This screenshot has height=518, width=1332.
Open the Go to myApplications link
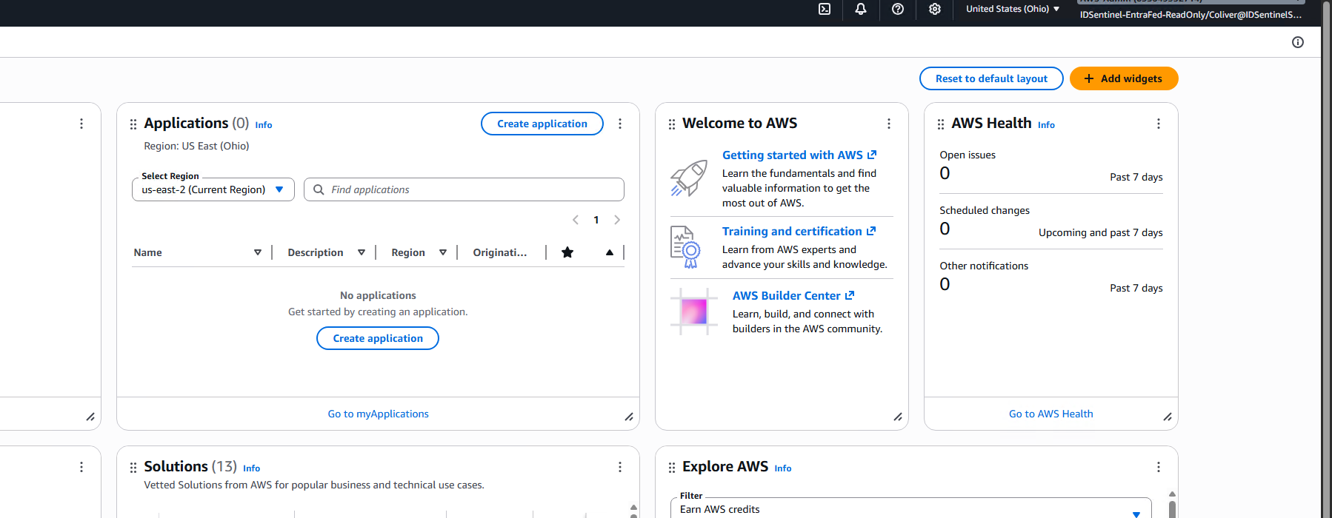pyautogui.click(x=378, y=414)
